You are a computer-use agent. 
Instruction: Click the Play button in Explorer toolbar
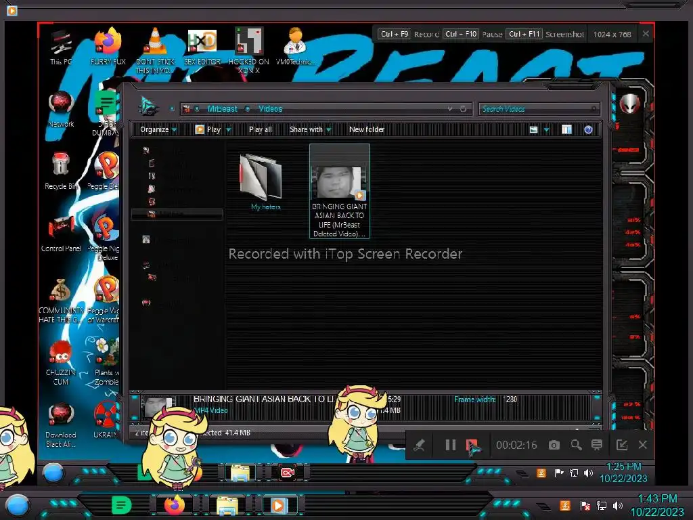(208, 129)
